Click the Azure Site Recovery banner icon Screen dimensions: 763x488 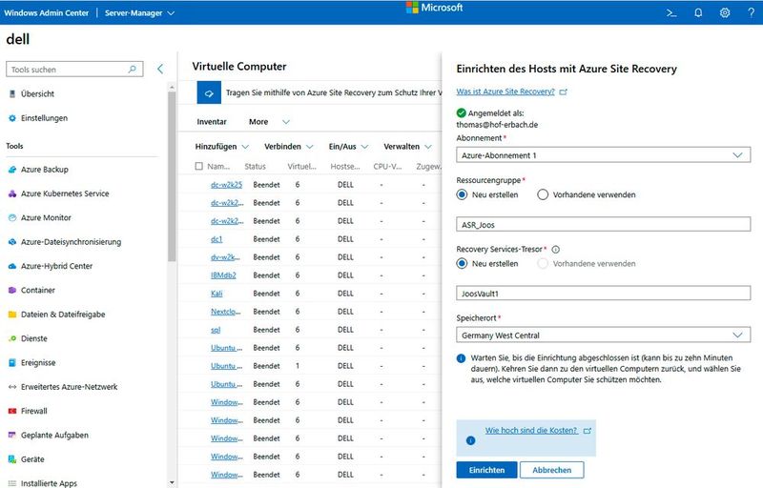point(209,92)
